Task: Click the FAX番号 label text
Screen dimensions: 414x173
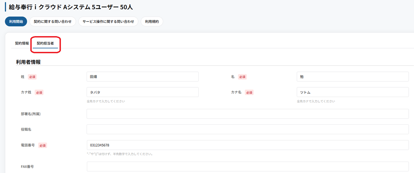Action: pos(27,166)
